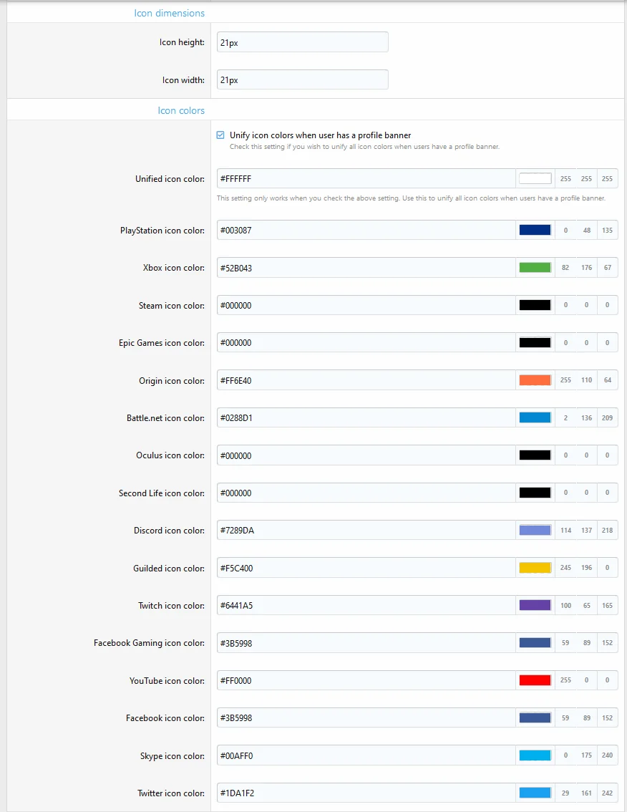Image resolution: width=627 pixels, height=812 pixels.
Task: Open the Icon dimensions section heading
Action: (169, 12)
